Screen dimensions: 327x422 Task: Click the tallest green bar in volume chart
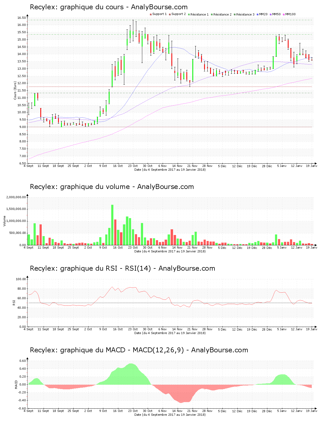coord(112,225)
